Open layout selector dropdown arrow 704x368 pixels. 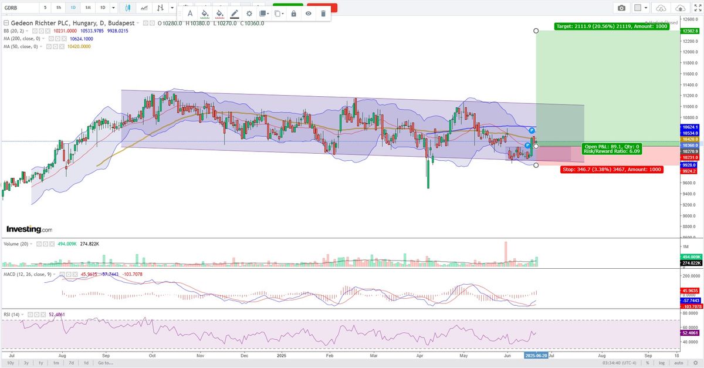pyautogui.click(x=645, y=8)
